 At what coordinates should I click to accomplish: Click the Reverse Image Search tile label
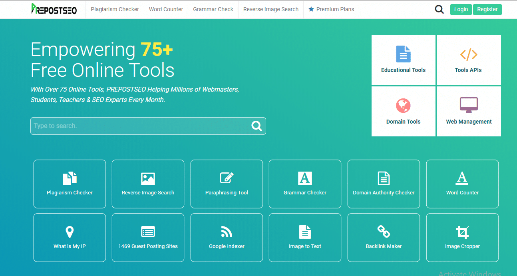click(148, 193)
